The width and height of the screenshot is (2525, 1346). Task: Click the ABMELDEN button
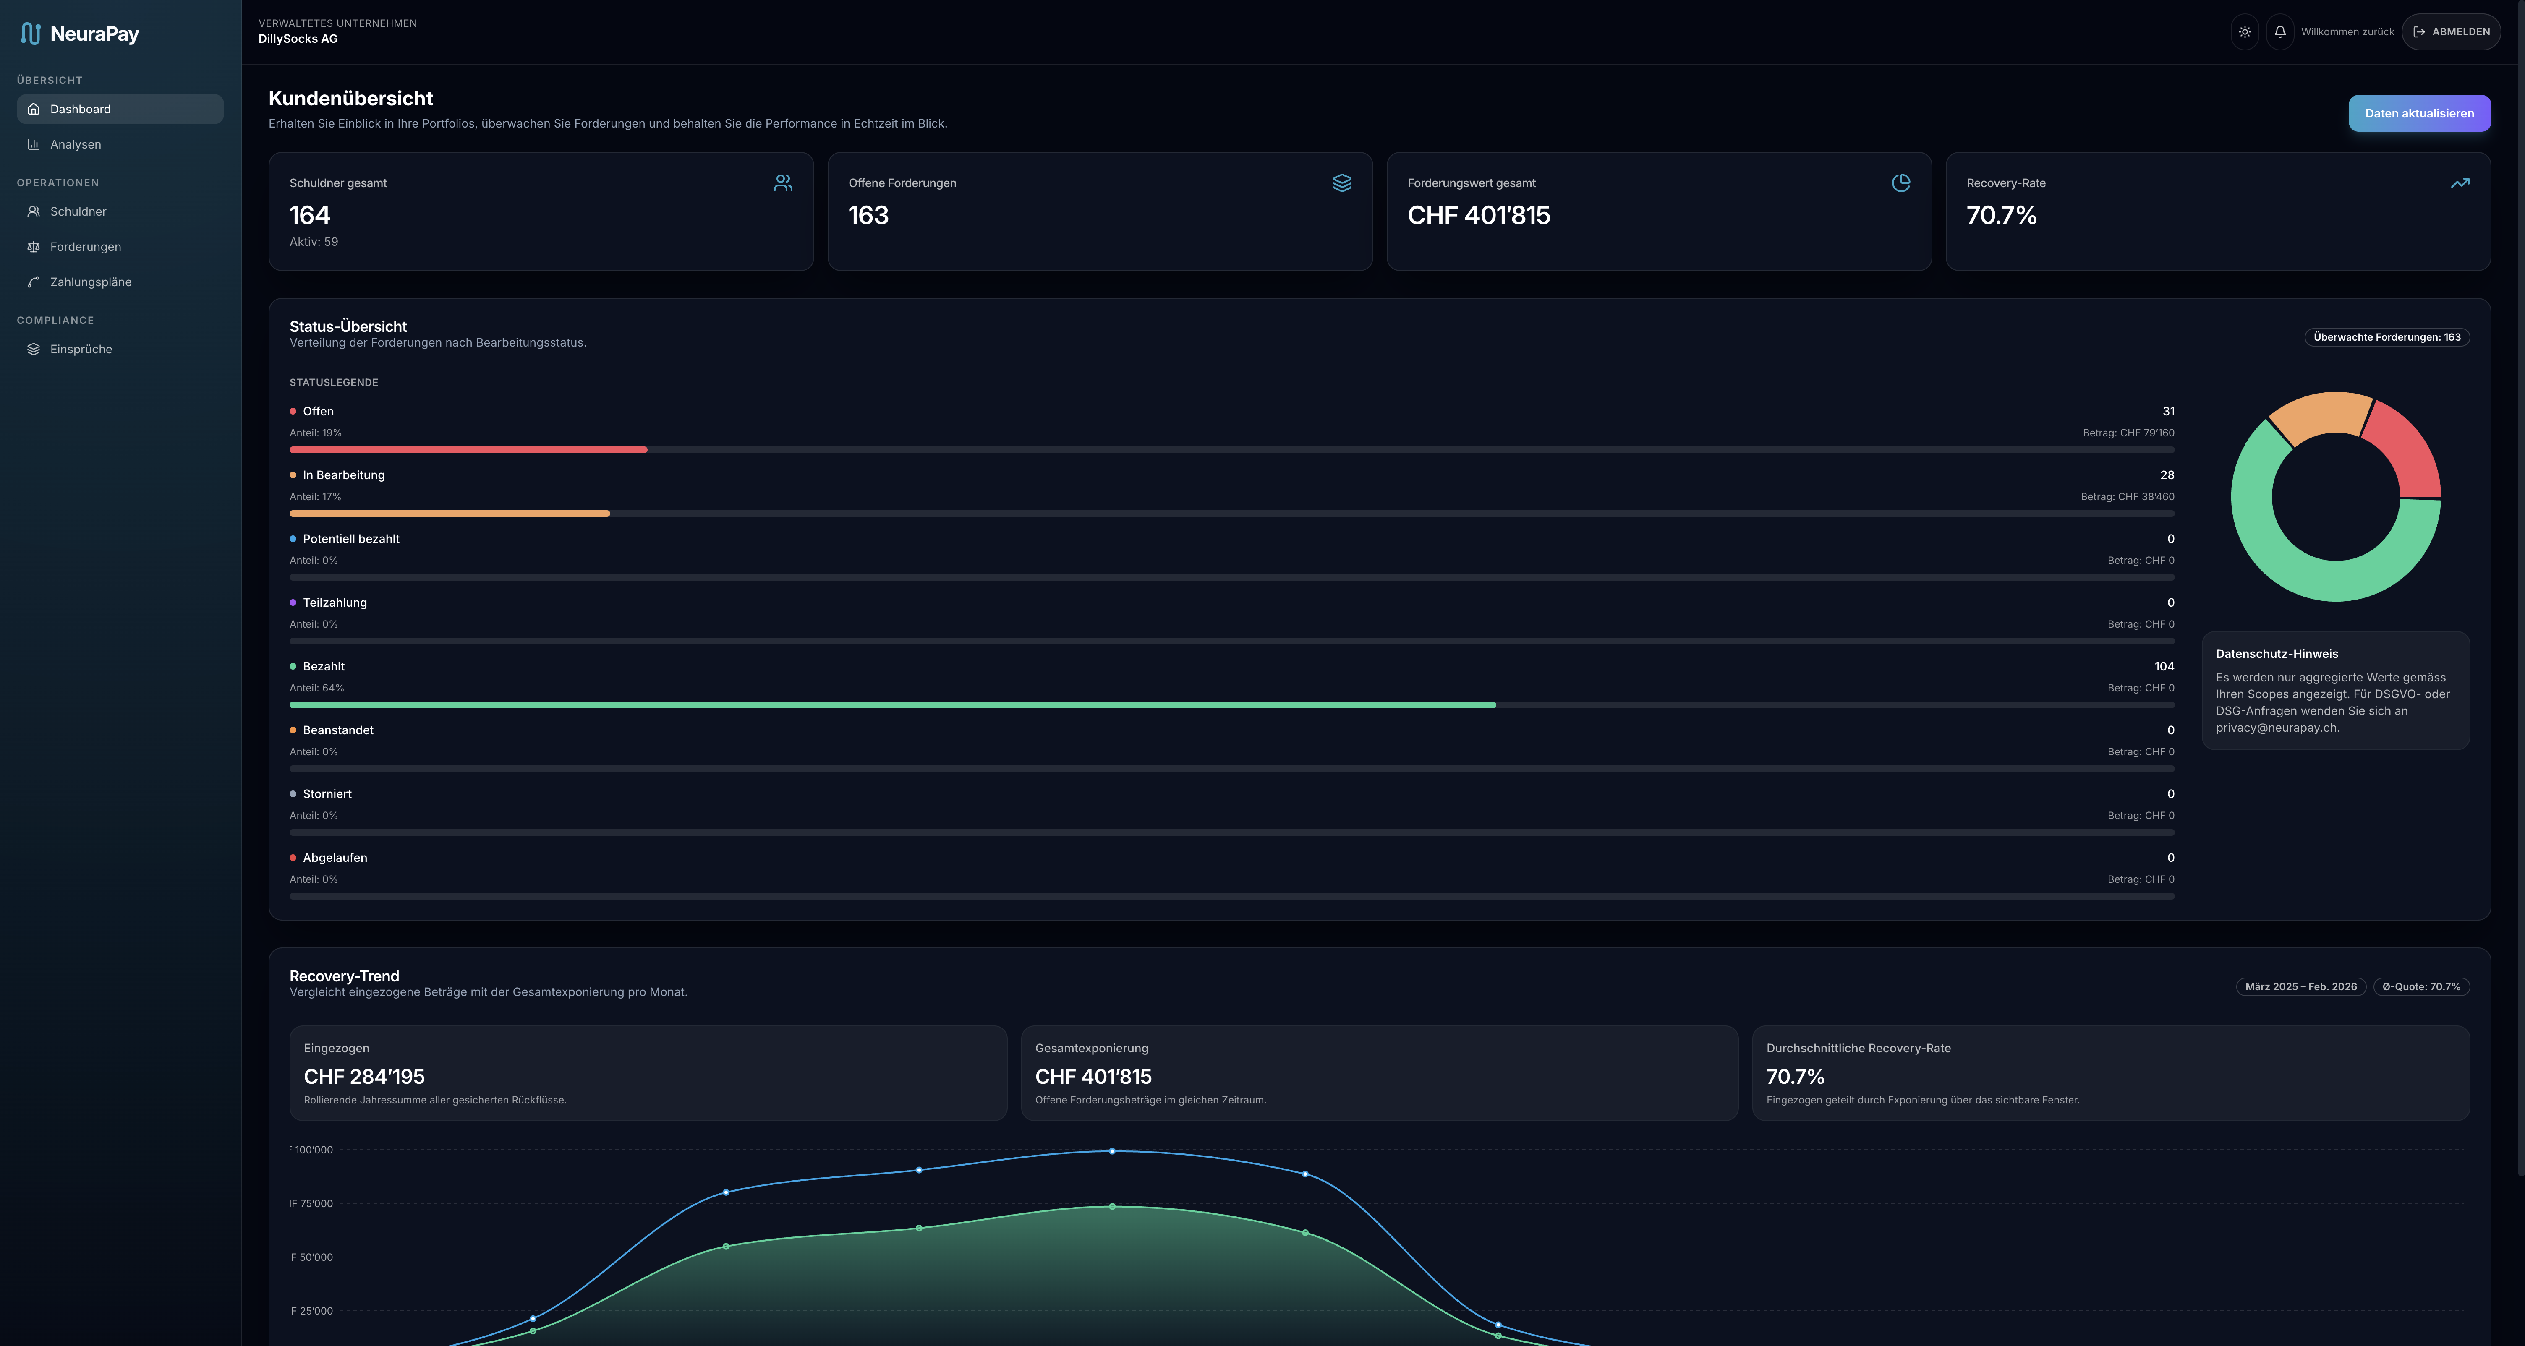click(x=2451, y=31)
